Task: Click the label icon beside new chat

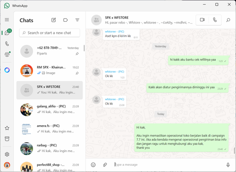Action: pyautogui.click(x=65, y=20)
